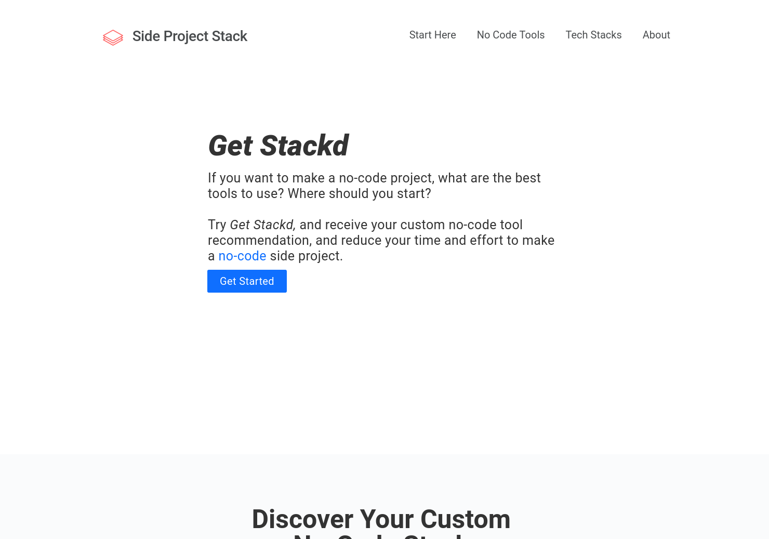Click the italic Get Stackd phrase in the paragraph

[x=262, y=225]
